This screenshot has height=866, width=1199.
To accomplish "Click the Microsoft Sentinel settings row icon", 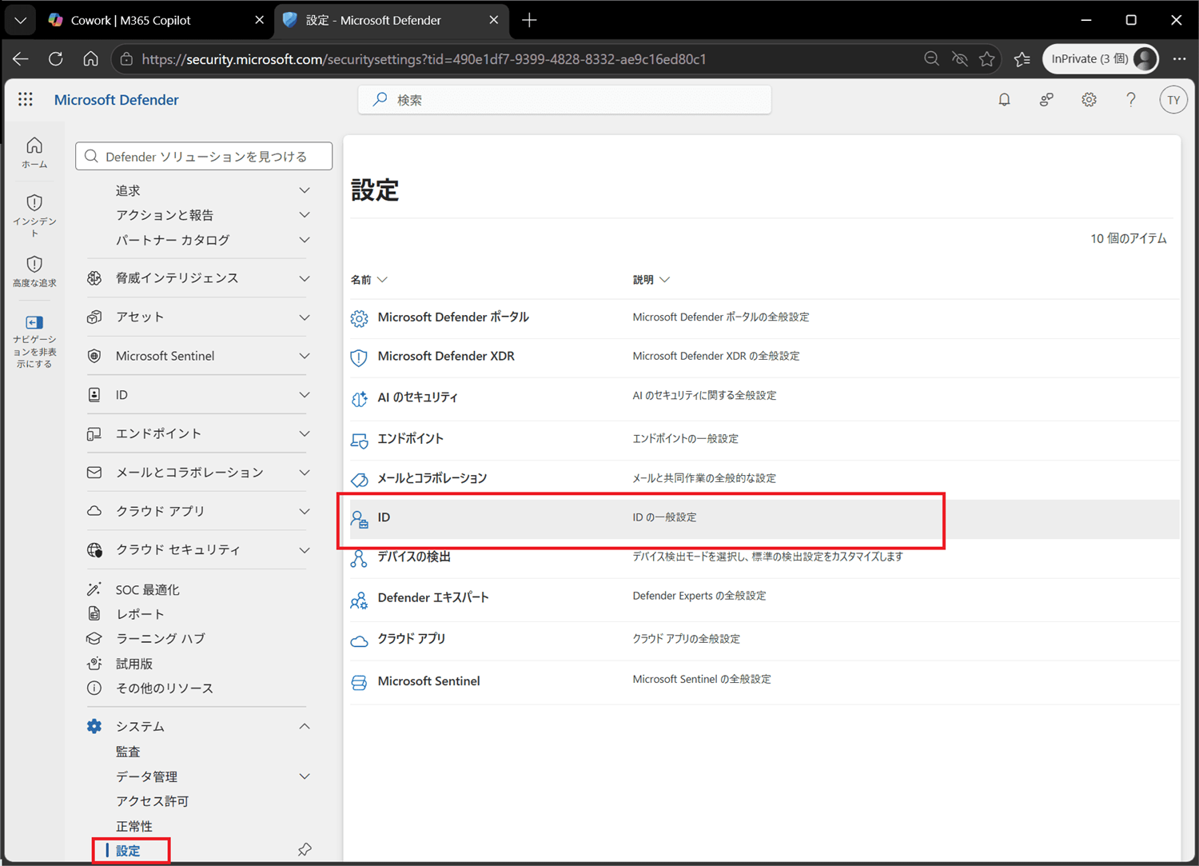I will 359,682.
